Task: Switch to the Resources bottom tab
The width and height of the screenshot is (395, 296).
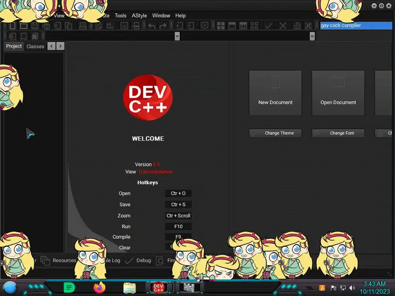Action: [59, 261]
